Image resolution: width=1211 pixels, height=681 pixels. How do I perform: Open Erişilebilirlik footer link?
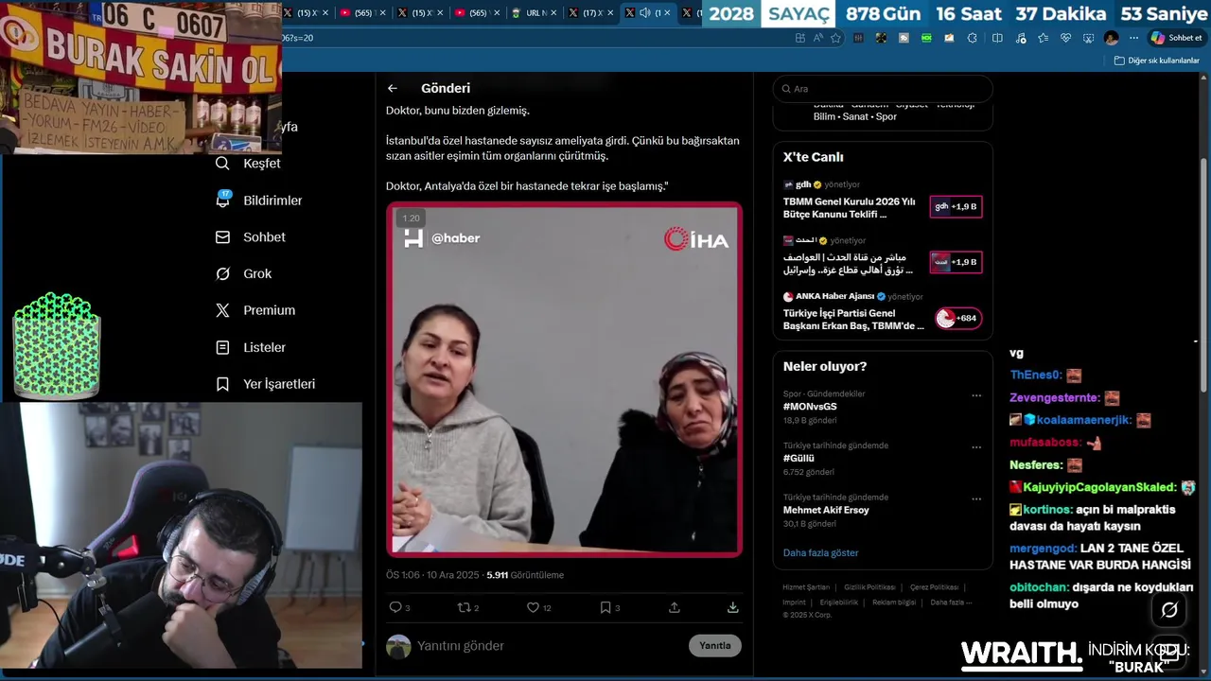839,602
